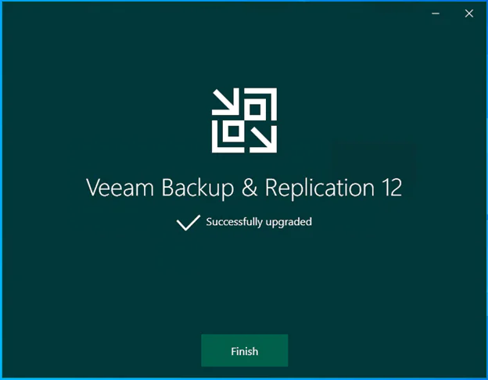Click the "Successfully upgraded" status message

pyautogui.click(x=259, y=222)
